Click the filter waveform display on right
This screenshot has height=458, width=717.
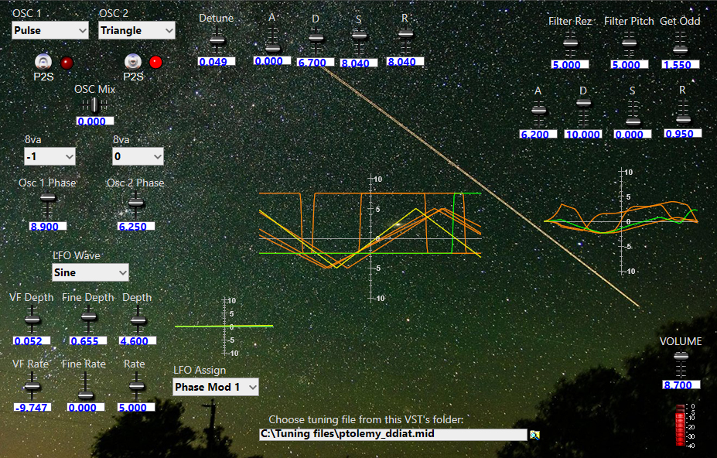(x=621, y=221)
